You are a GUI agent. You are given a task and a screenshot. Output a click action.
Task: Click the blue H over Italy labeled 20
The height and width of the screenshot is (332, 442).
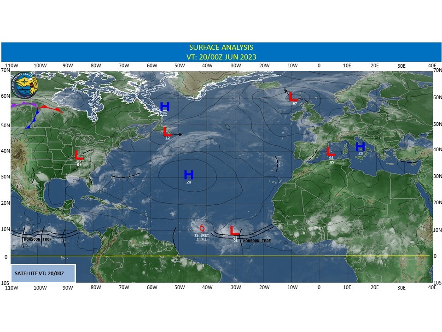point(360,147)
